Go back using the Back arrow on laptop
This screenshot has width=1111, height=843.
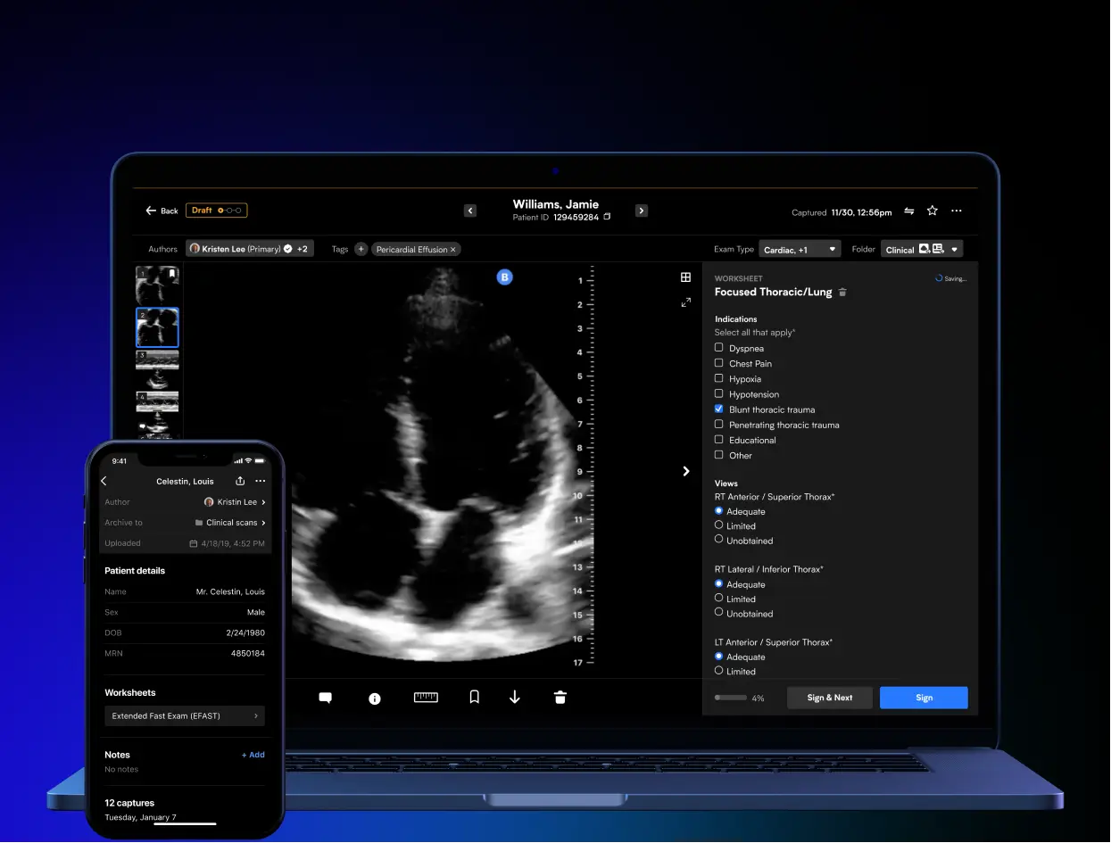coord(162,211)
